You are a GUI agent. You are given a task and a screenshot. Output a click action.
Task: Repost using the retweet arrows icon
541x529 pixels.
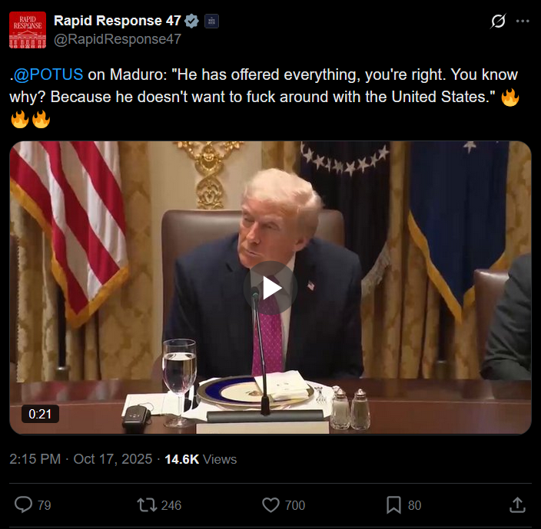(x=147, y=505)
